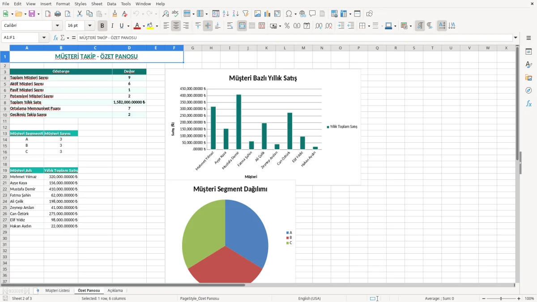Switch to the Açıklama sheet tab
537x302 pixels.
tap(115, 290)
